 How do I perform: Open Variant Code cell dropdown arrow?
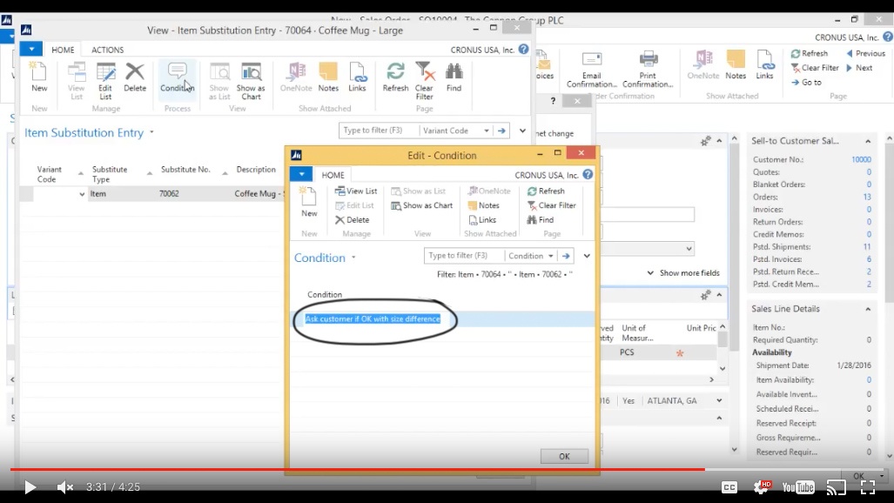(82, 194)
